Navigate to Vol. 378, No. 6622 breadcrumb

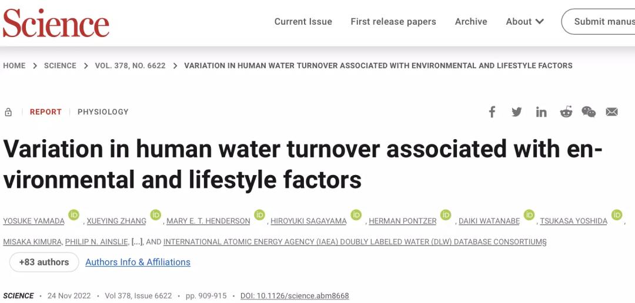[x=130, y=66]
